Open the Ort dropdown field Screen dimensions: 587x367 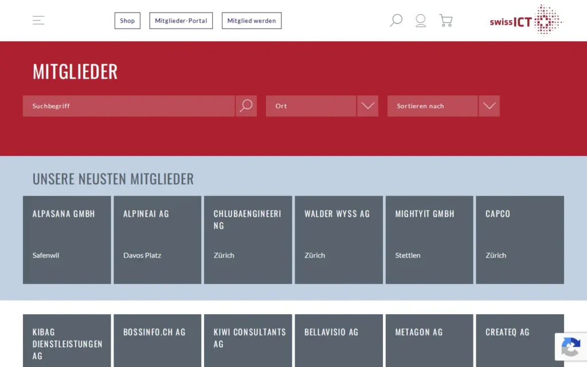pyautogui.click(x=311, y=106)
